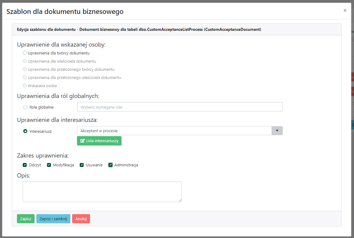The image size is (354, 238).
Task: Click the Lista interesariuszy button
Action: [99, 141]
